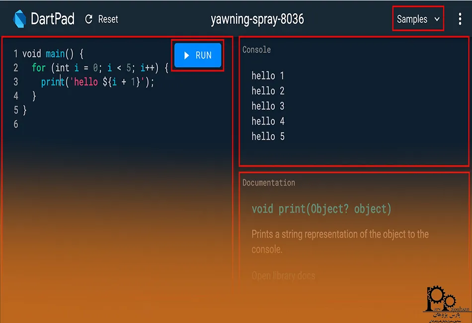Click the Reset text button

tap(108, 19)
